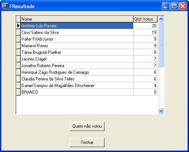Close the FResultado window
The height and width of the screenshot is (152, 189).
coord(183,6)
